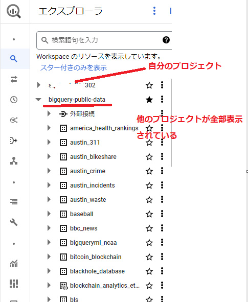Click the austin_311 dataset grid icon
This screenshot has height=302, width=248.
click(x=63, y=143)
